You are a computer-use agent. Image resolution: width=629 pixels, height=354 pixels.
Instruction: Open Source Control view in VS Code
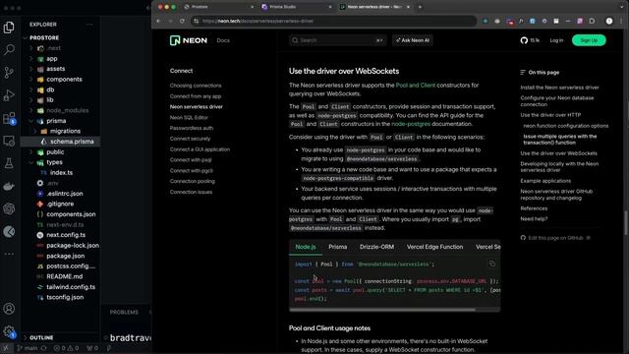tap(9, 73)
